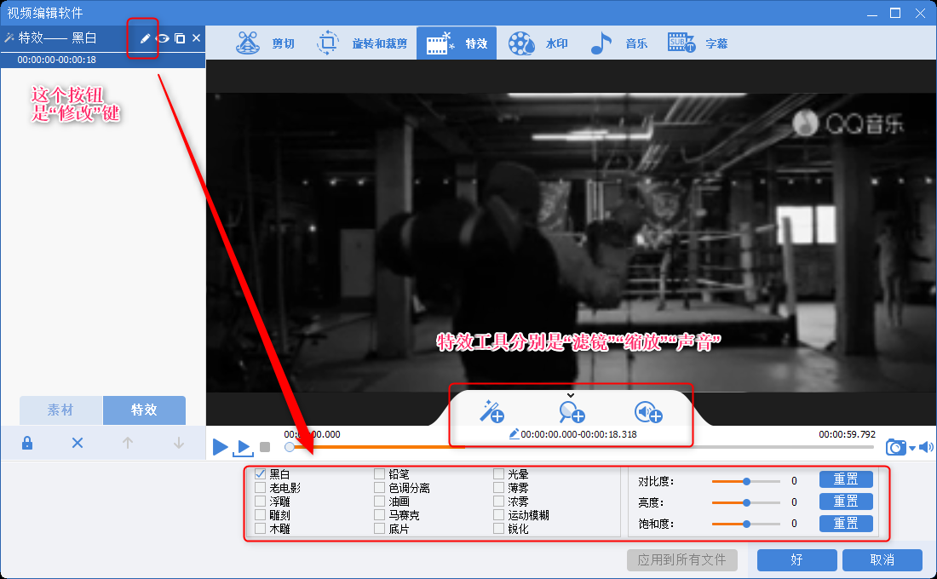
Task: Add sound effect with speaker plus icon
Action: [648, 412]
